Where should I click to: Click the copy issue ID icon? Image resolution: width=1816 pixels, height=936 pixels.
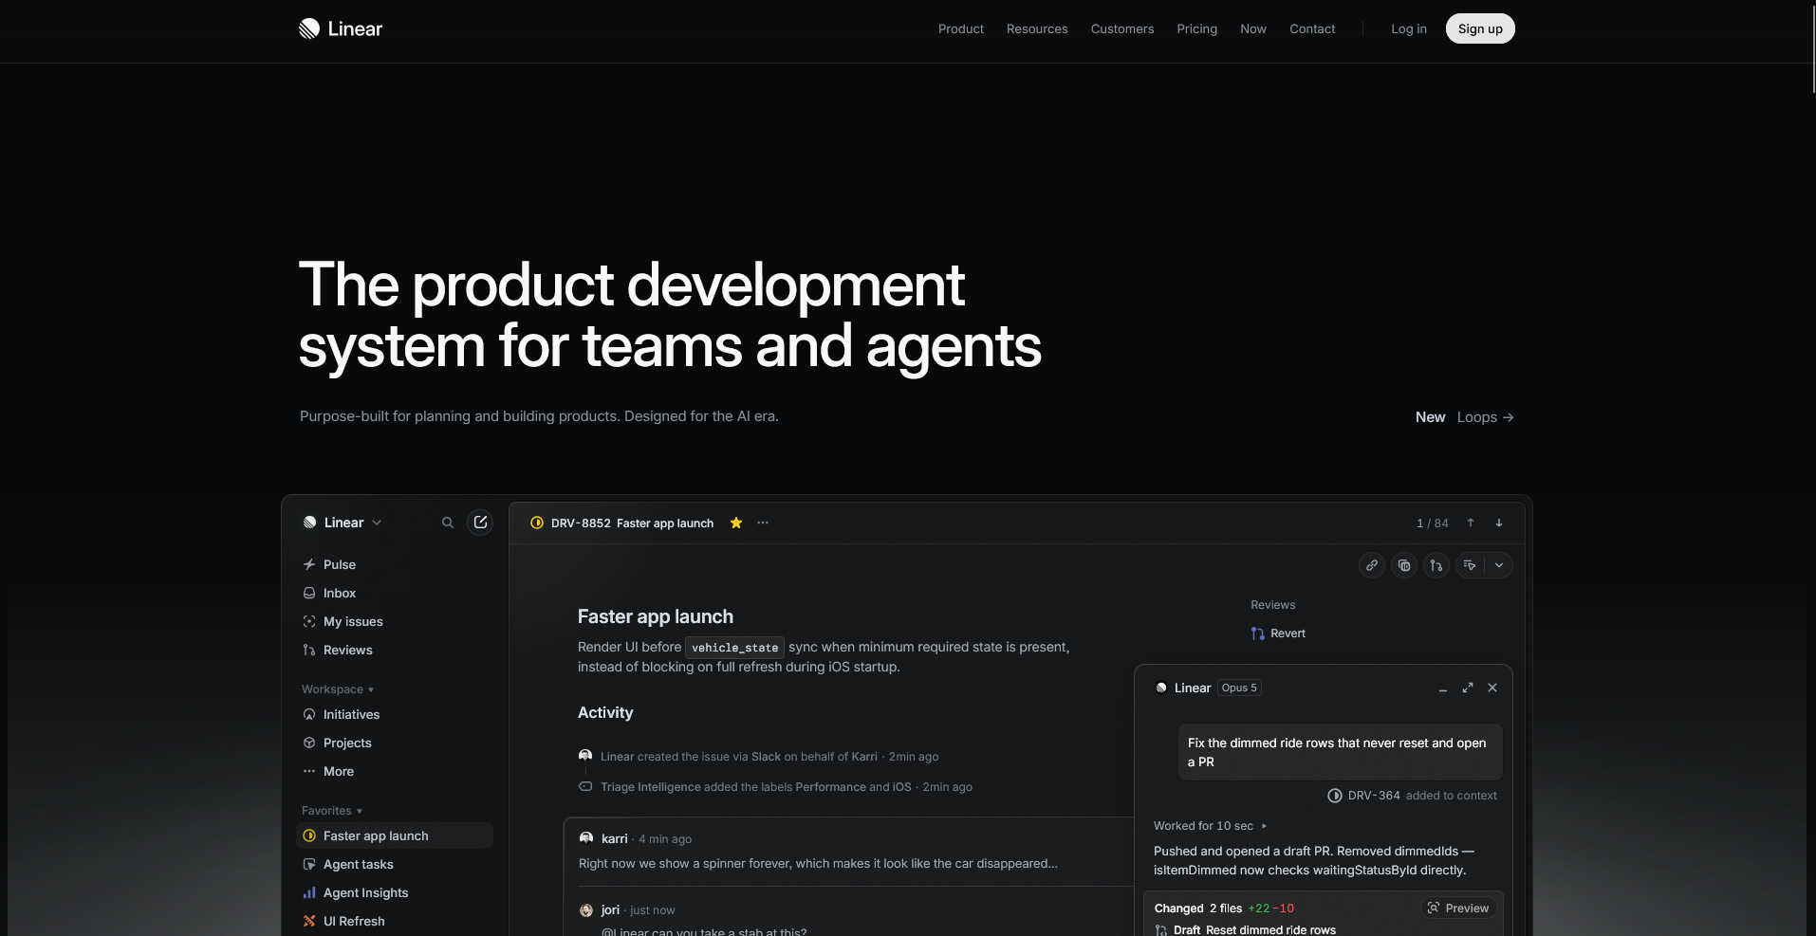[x=1404, y=565]
